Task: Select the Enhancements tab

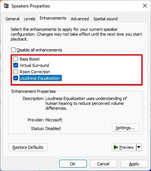Action: pyautogui.click(x=53, y=18)
